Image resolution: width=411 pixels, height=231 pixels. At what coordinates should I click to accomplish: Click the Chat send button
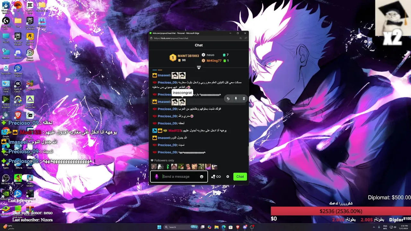coord(240,176)
